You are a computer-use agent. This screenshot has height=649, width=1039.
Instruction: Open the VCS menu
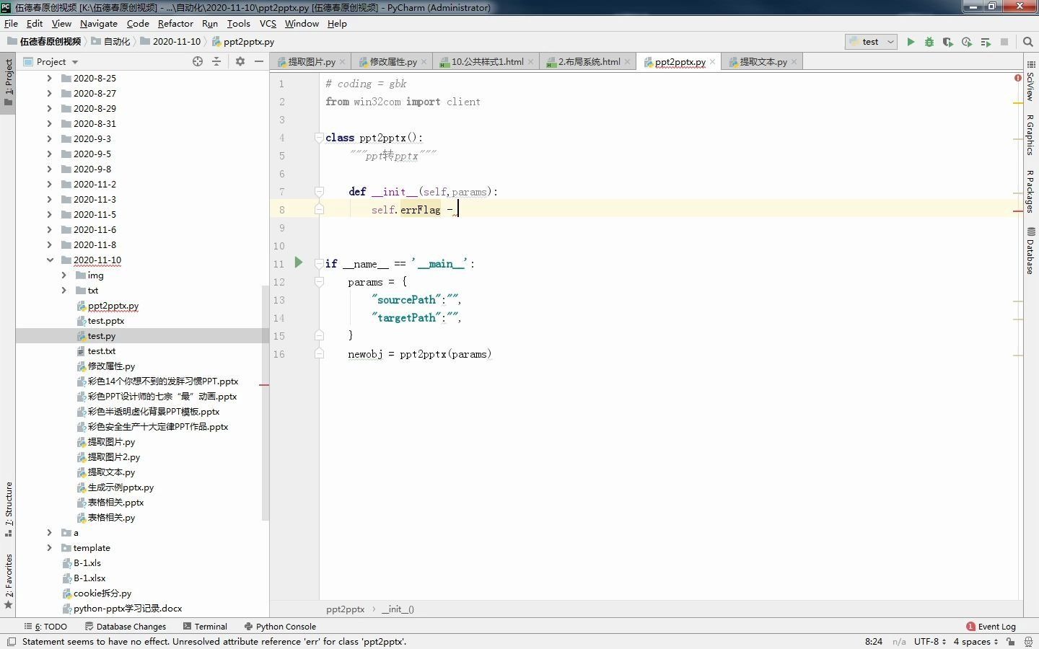pos(268,23)
